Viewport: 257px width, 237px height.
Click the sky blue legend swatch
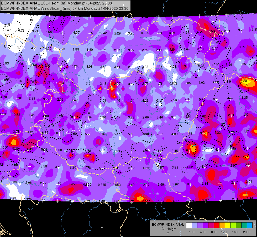coord(250,225)
